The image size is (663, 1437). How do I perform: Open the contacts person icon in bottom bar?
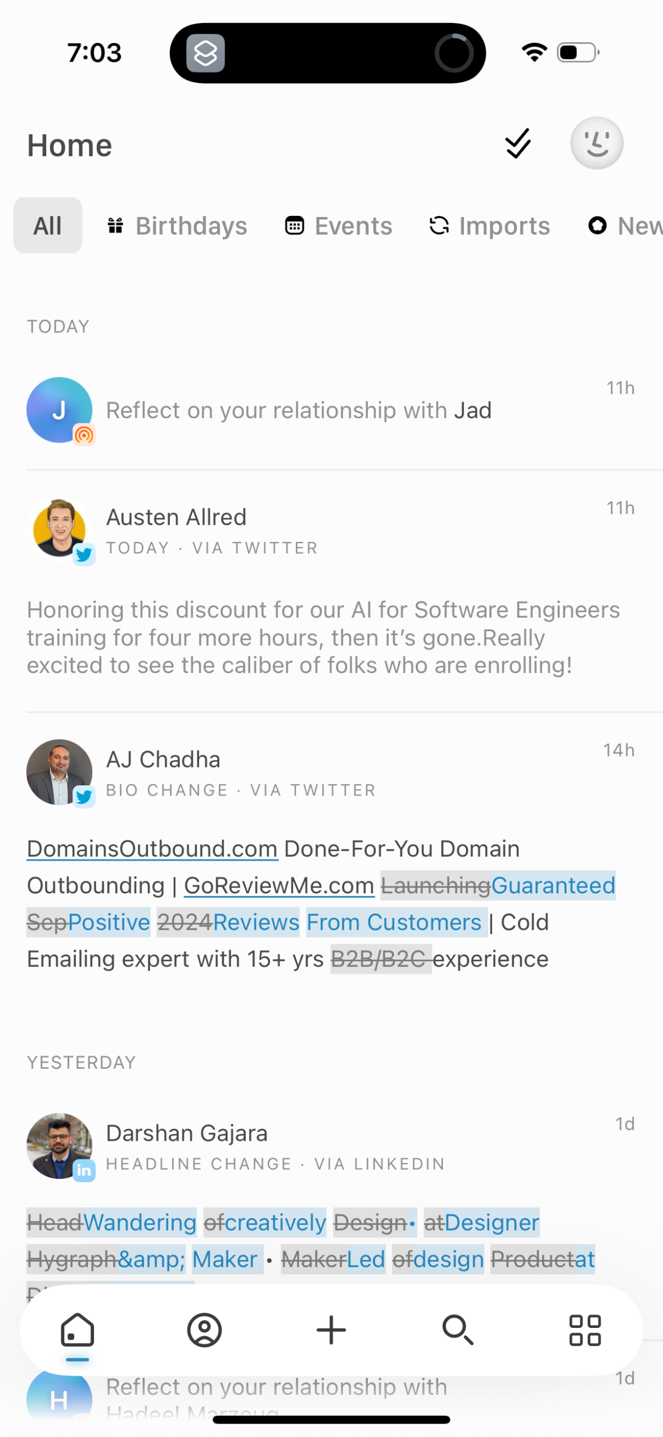tap(204, 1330)
